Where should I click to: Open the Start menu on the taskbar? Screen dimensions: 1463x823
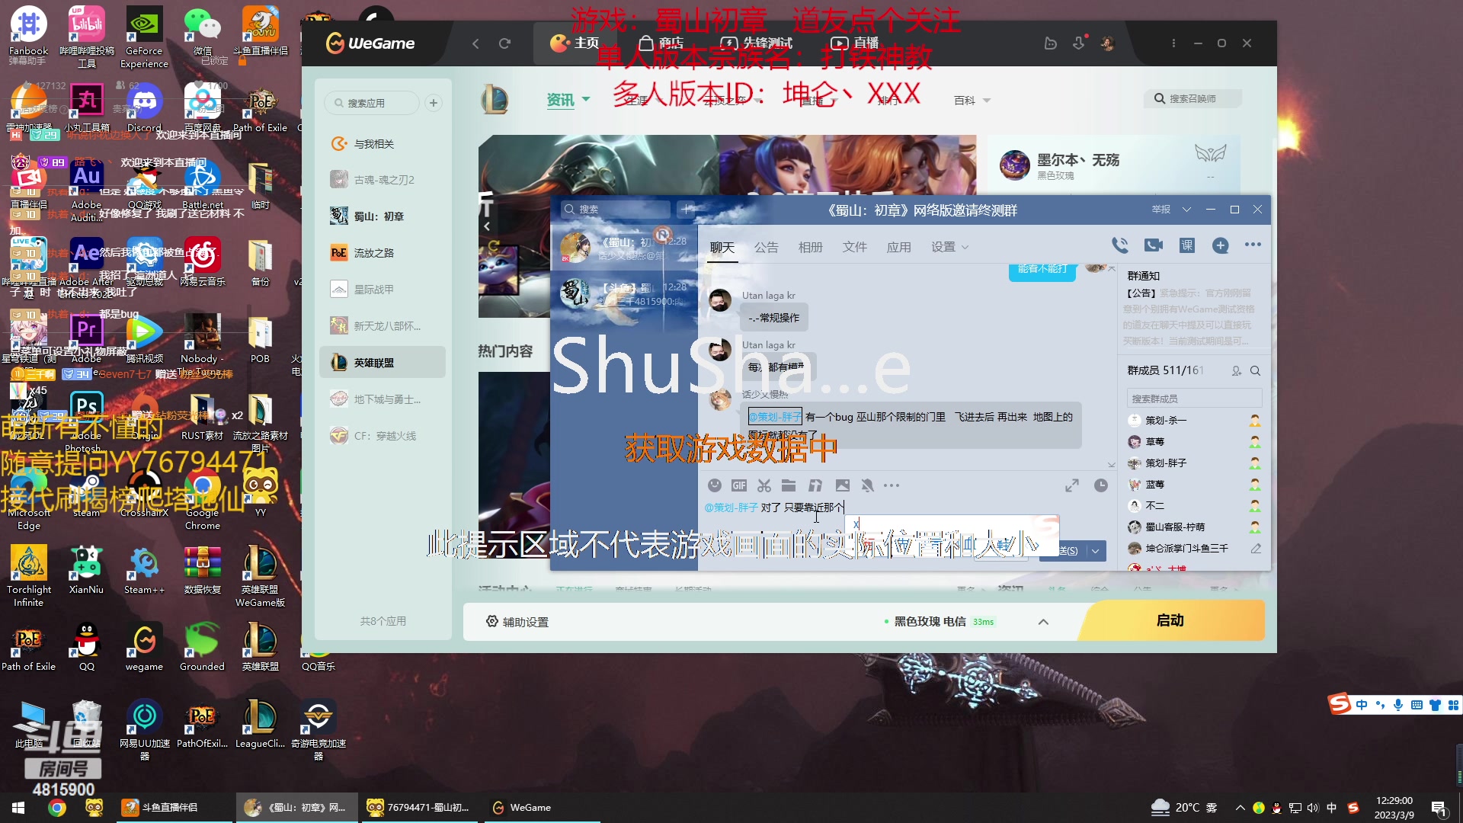[18, 808]
